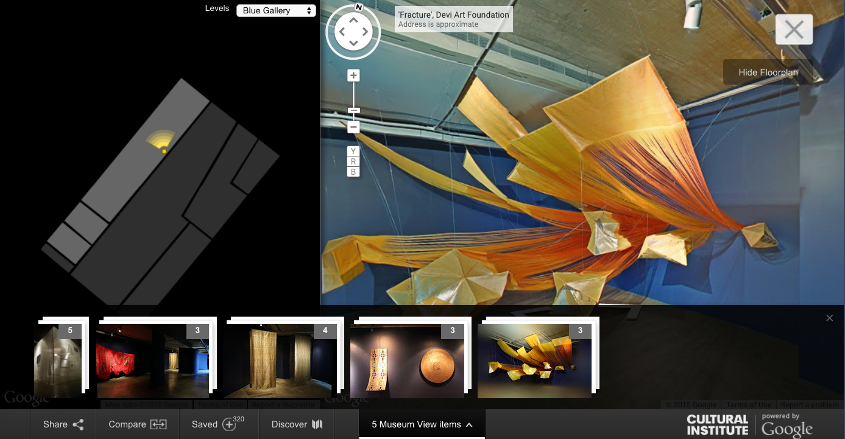Click the chevron beside 5 Museum View items

(x=469, y=425)
